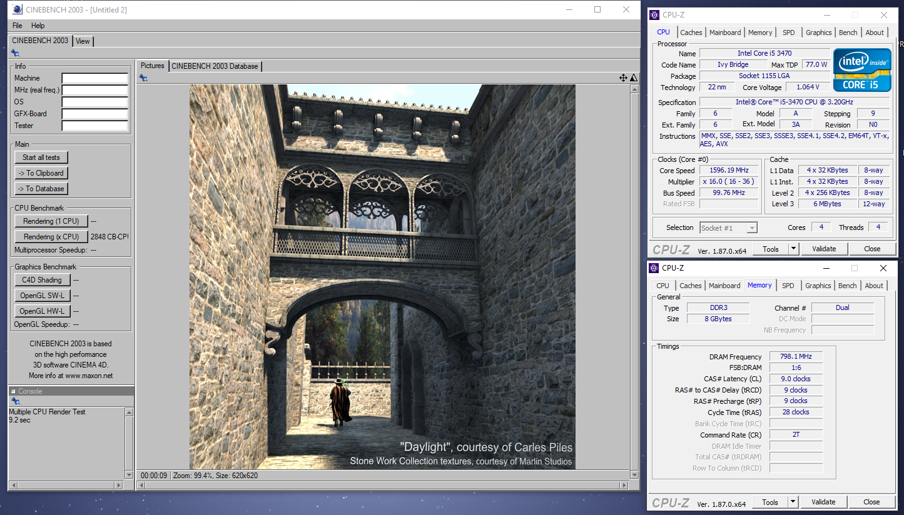Click the pin icon under the Pictures tab
Viewport: 904px width, 515px height.
point(143,77)
